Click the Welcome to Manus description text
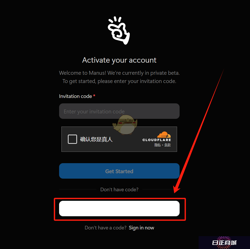The image size is (250, 249). click(119, 77)
